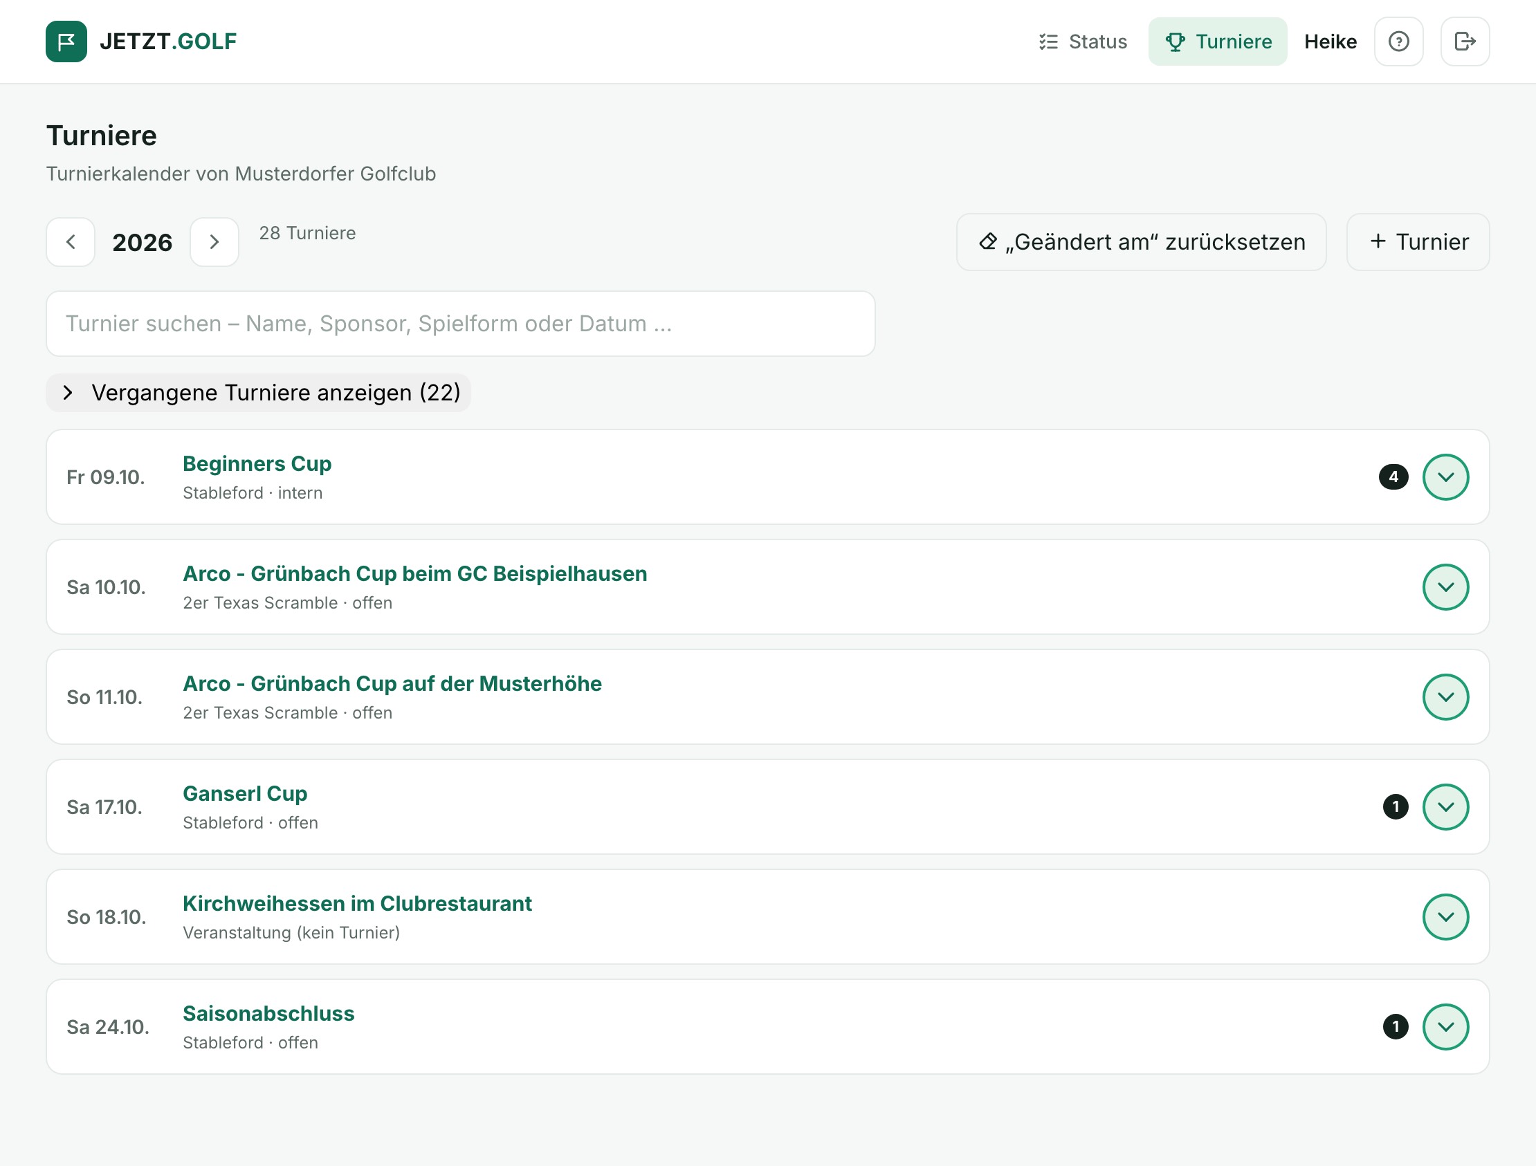Click the Heike user name
This screenshot has width=1536, height=1166.
tap(1330, 41)
